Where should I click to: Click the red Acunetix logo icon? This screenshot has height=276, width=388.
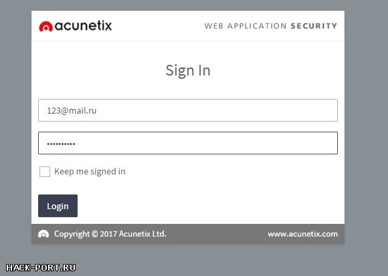45,27
